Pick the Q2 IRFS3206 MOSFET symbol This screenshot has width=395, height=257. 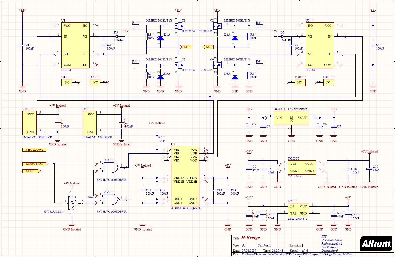pyautogui.click(x=217, y=25)
